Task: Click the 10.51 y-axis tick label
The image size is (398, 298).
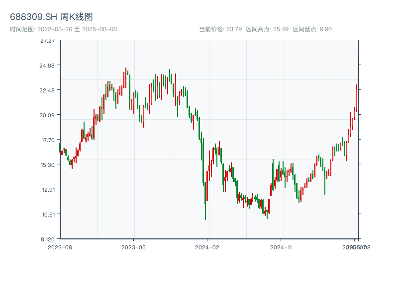Action: [x=48, y=215]
